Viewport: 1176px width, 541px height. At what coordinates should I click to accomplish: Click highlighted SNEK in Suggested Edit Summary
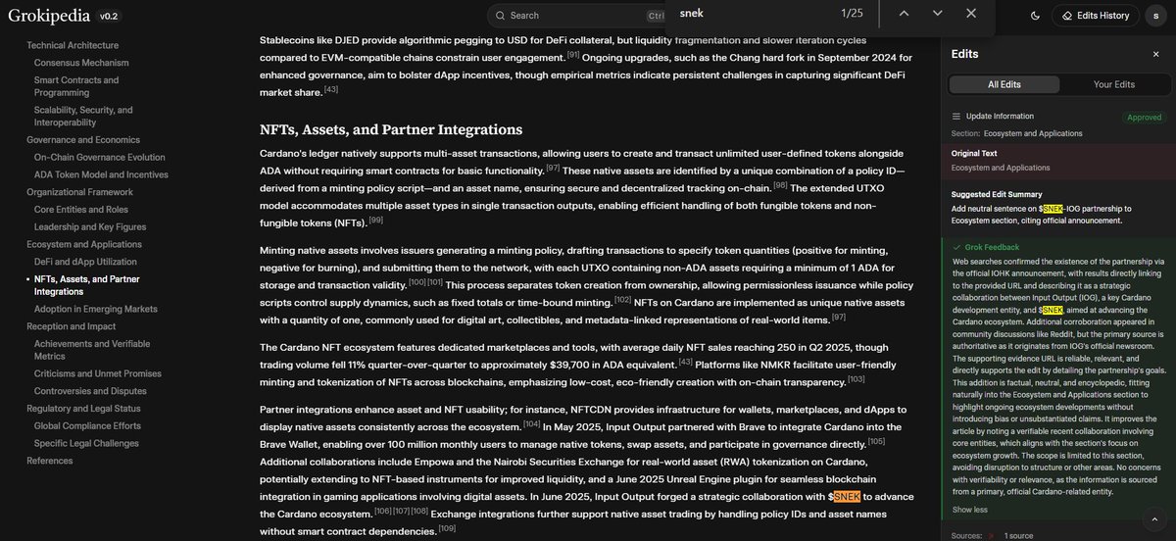click(1053, 209)
